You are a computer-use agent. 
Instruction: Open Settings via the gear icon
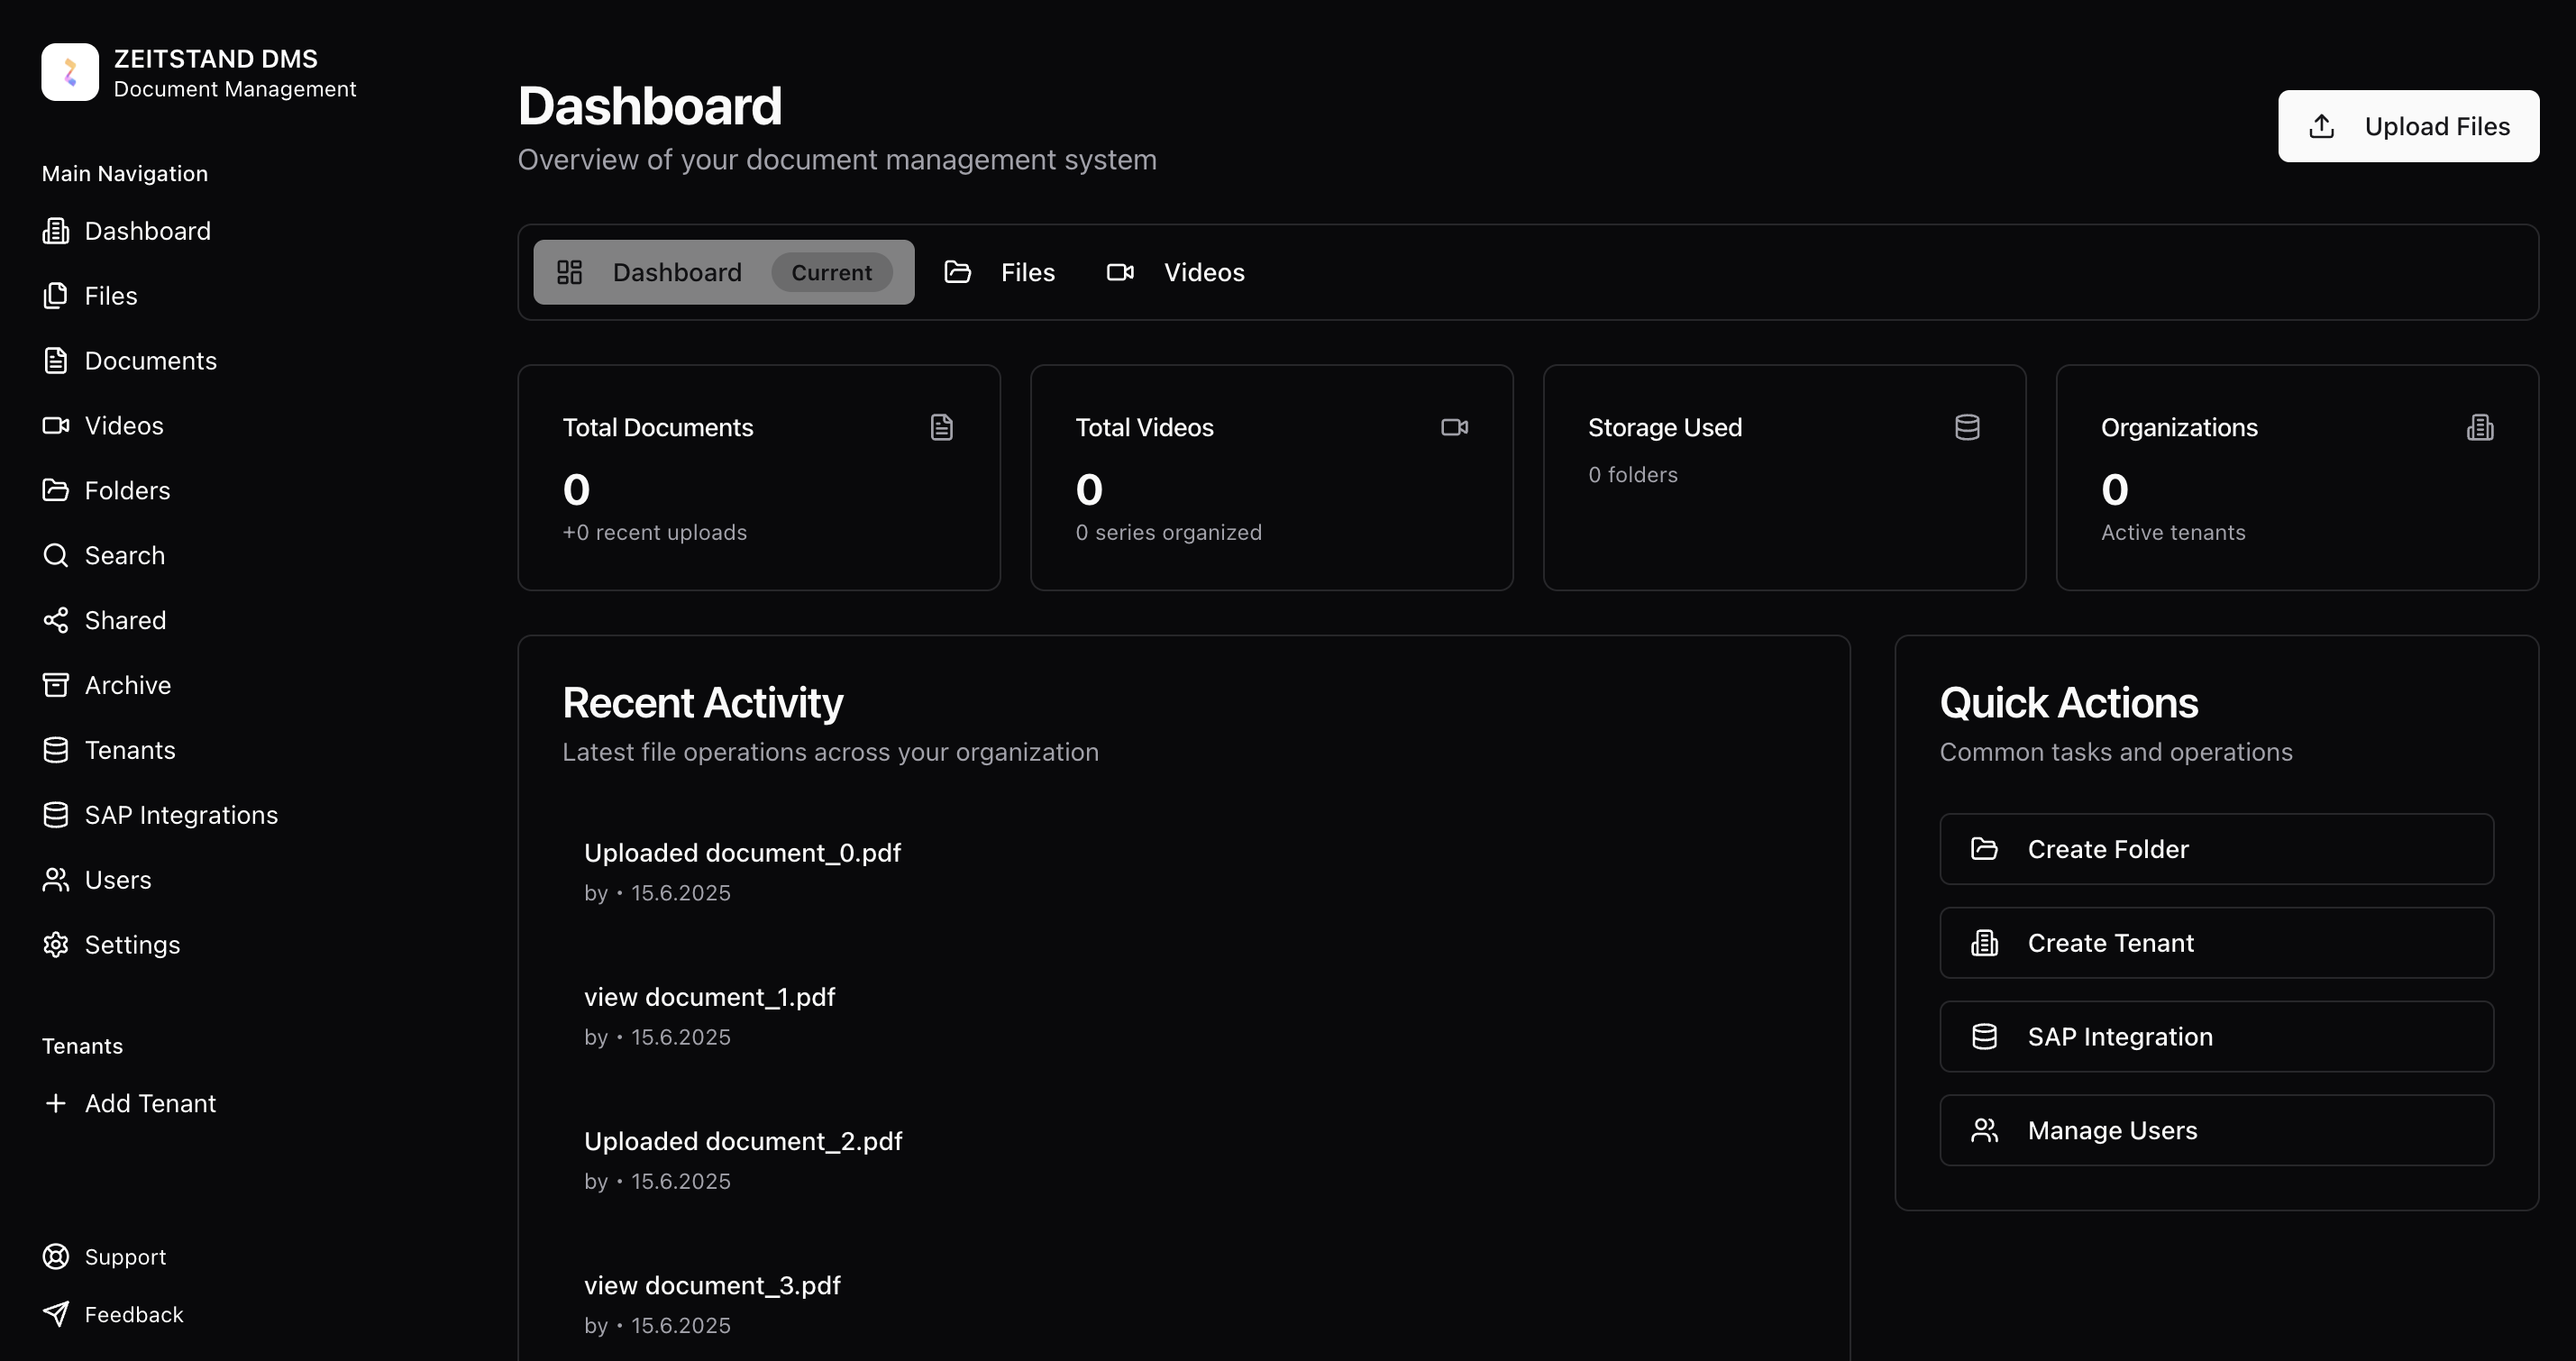(x=56, y=945)
